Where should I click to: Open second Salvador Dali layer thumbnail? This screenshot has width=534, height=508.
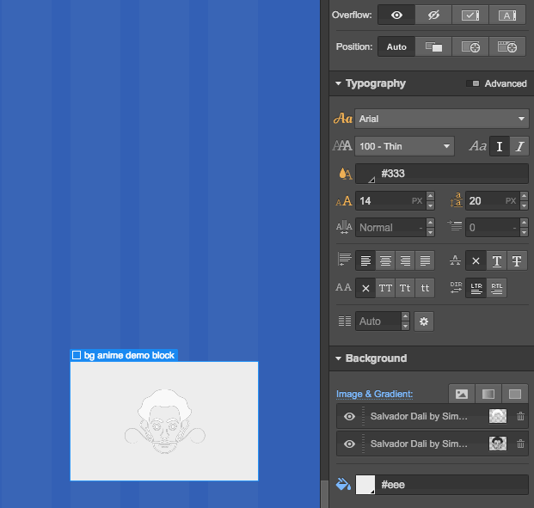pyautogui.click(x=498, y=444)
